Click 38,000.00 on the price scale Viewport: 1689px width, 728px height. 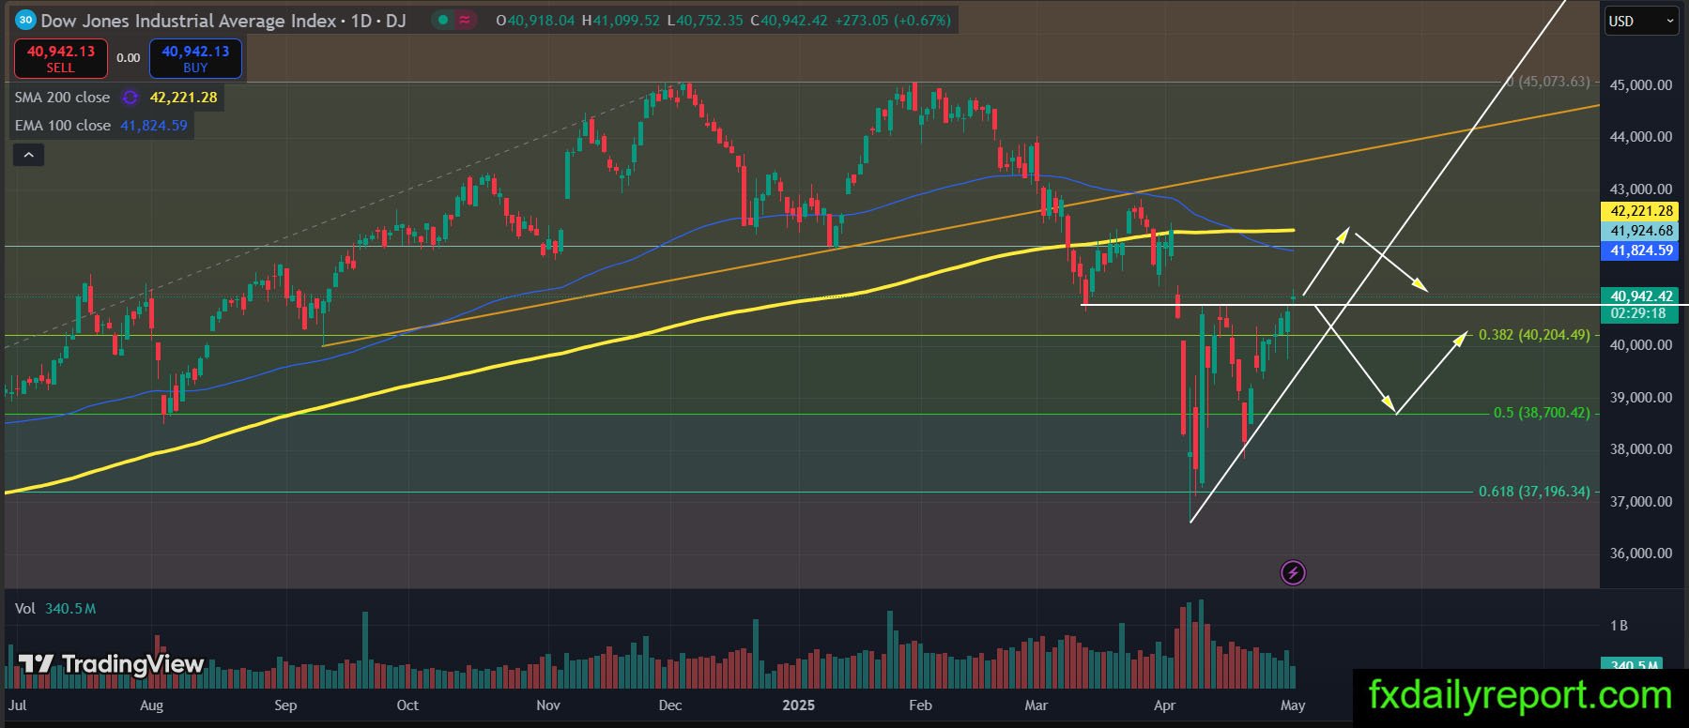(x=1641, y=449)
